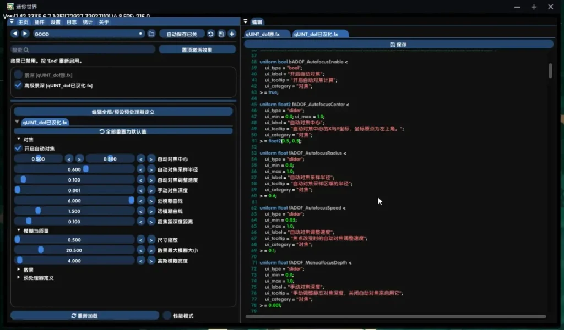The height and width of the screenshot is (330, 564).
Task: Click the reset preset circular arrow icon
Action: pyautogui.click(x=210, y=34)
